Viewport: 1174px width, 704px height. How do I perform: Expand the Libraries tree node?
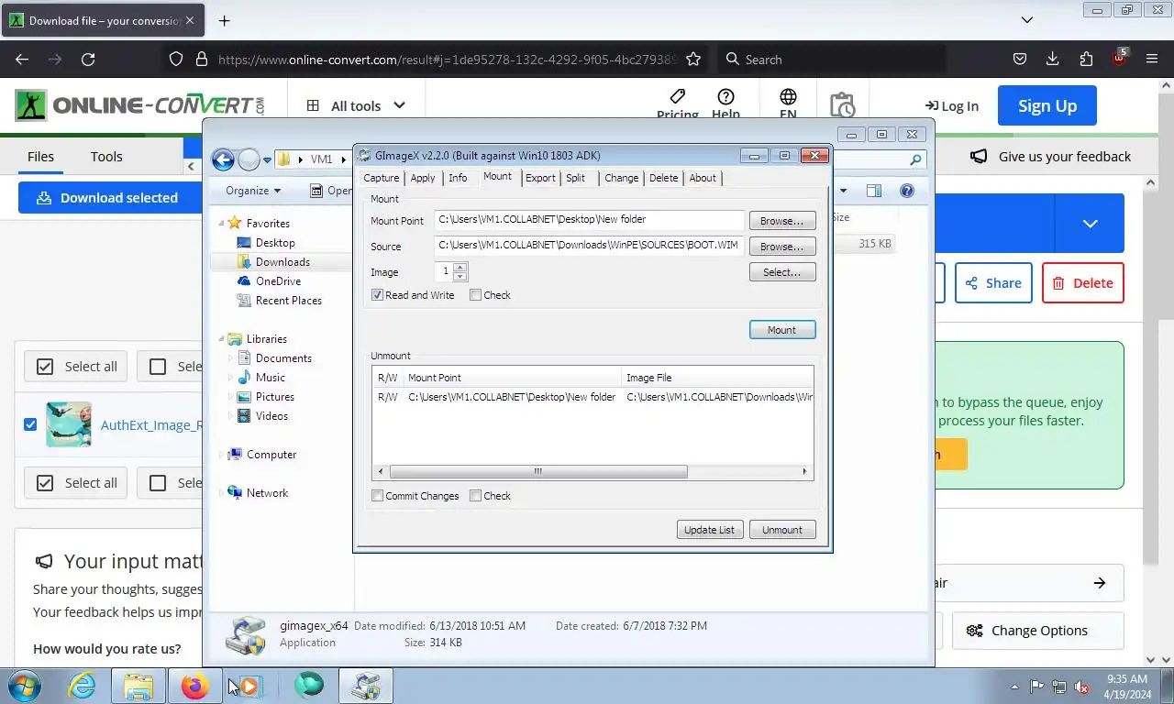[221, 339]
